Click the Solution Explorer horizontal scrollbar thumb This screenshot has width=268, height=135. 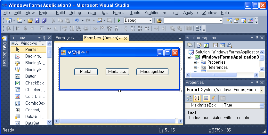pyautogui.click(x=214, y=75)
